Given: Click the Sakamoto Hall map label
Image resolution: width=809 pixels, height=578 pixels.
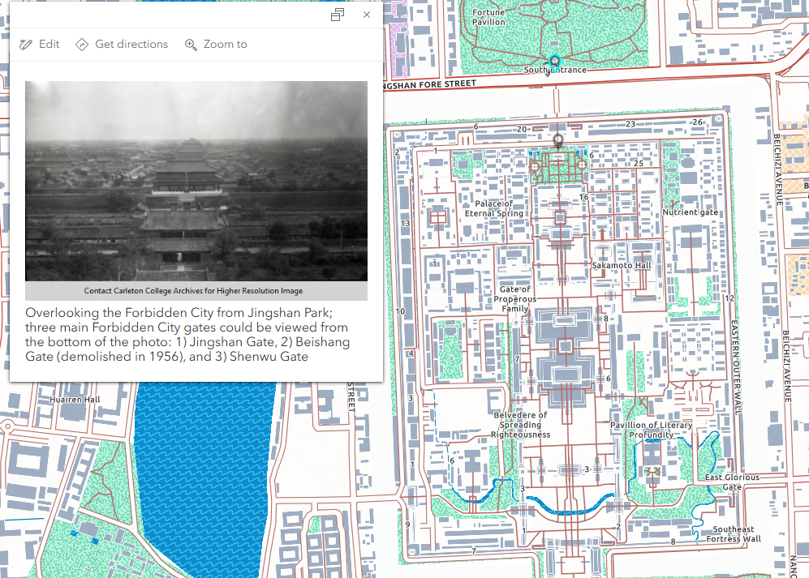Looking at the screenshot, I should [622, 266].
